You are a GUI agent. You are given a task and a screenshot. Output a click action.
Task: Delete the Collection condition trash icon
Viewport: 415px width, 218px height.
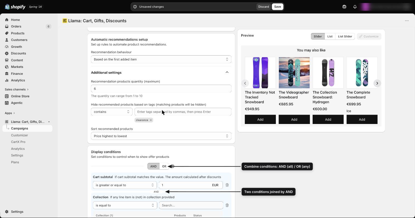tap(227, 205)
